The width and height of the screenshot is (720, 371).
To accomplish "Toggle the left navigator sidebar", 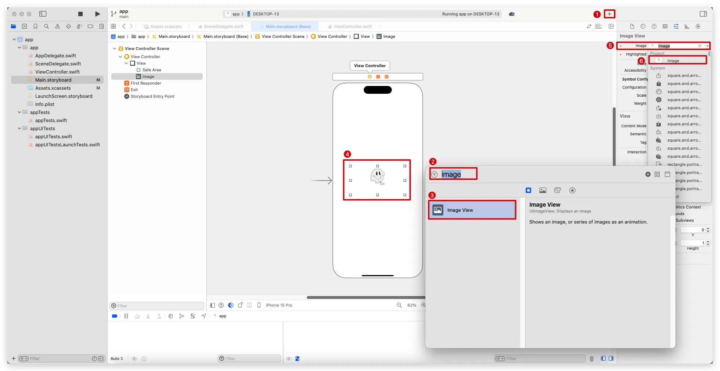I will [x=43, y=14].
